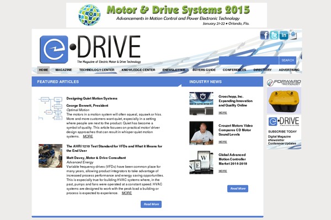Viewport: 331px width, 220px height.
Task: Open the TECHNOLOGY CENTER menu
Action: tap(97, 70)
